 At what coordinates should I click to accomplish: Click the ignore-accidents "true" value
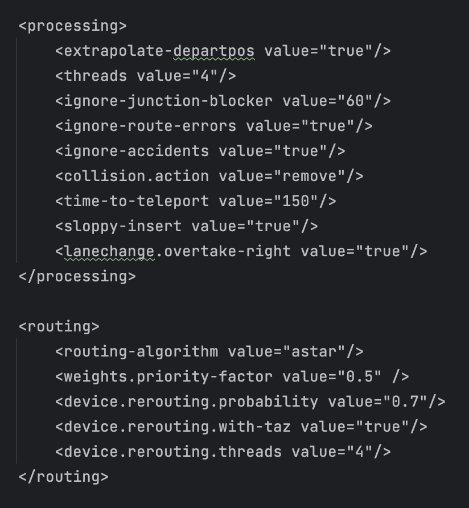301,151
